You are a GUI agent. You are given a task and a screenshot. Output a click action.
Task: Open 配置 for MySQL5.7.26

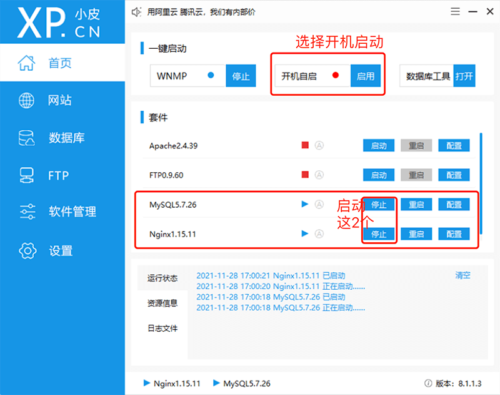(454, 204)
